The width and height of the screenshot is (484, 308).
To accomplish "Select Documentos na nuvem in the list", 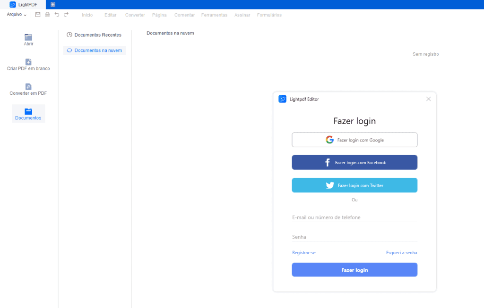I will point(95,50).
